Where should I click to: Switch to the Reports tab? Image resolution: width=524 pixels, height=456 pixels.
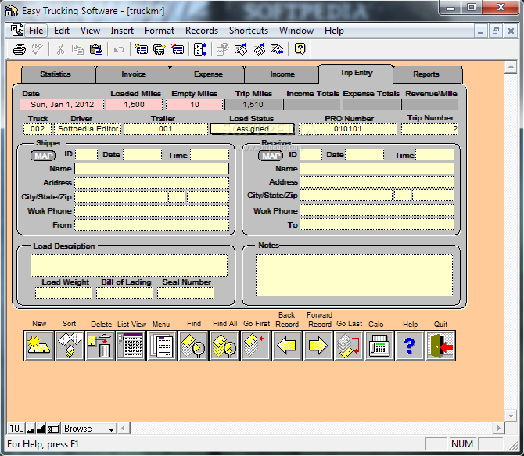(x=425, y=74)
